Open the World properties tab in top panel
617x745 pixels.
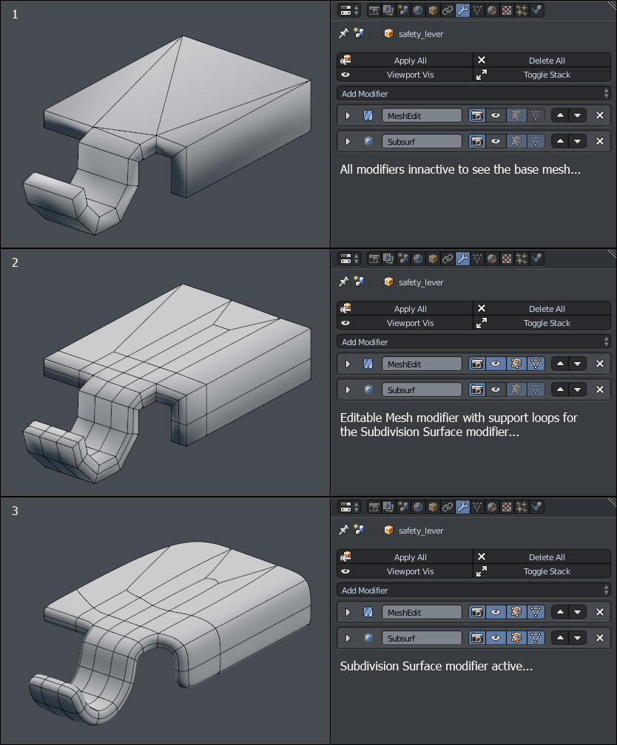418,10
